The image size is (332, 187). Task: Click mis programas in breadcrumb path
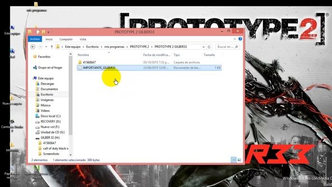114,47
